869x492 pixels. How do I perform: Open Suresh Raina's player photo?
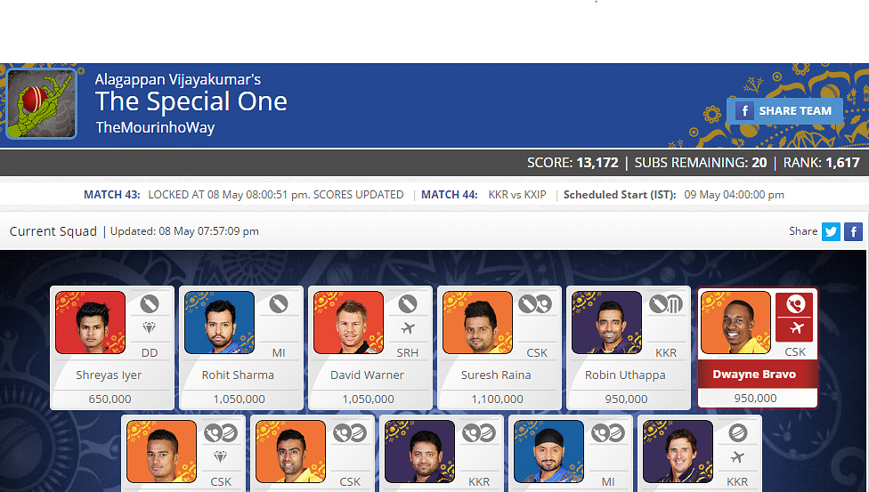click(x=478, y=322)
